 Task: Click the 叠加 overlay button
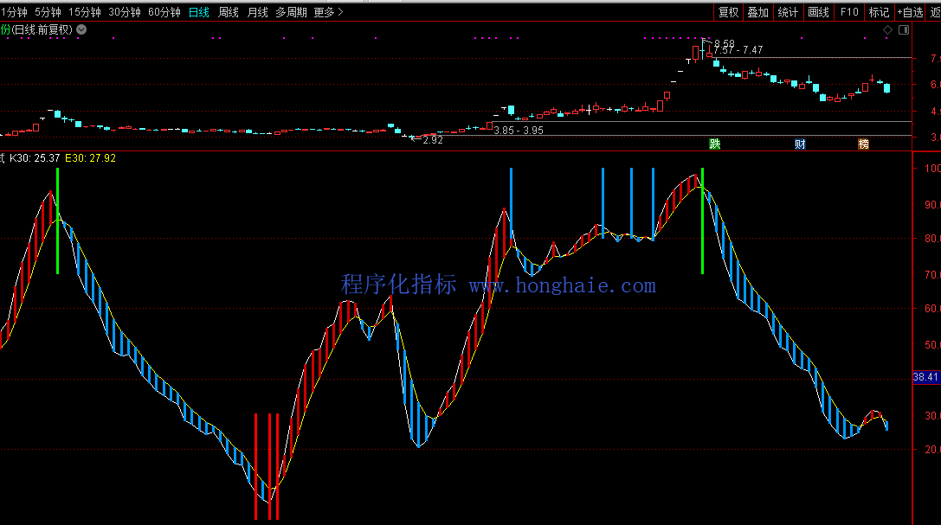[x=757, y=12]
